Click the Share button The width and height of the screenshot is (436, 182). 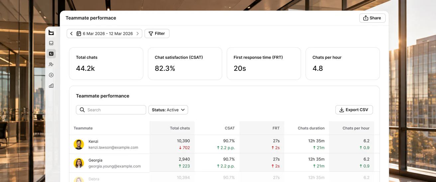point(372,18)
